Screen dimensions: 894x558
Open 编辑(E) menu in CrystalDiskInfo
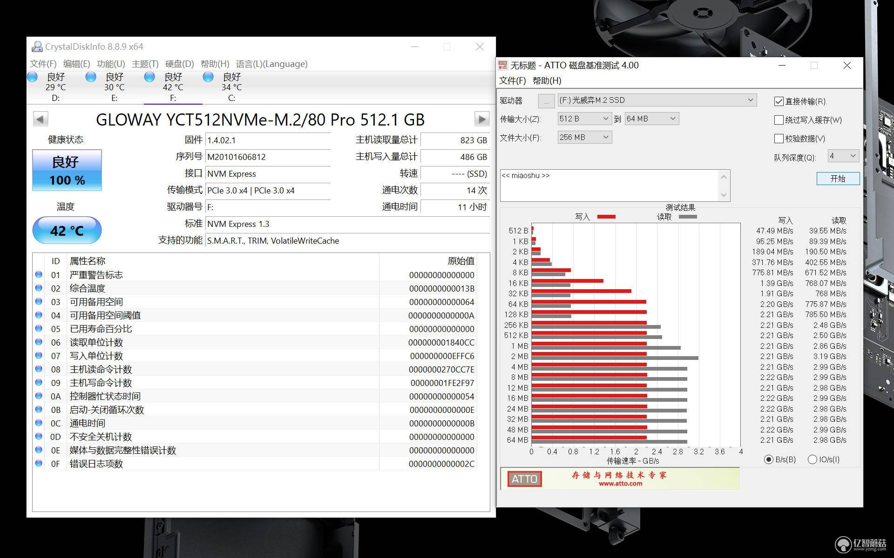point(77,64)
